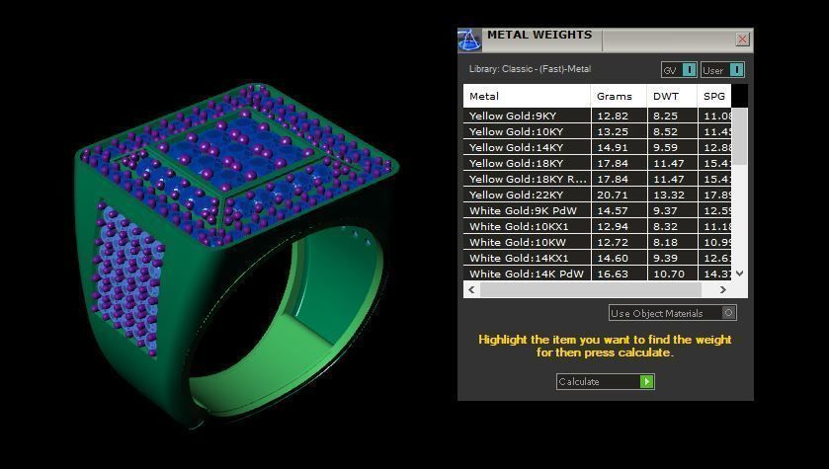Select the White Gold:14K PdW row
Image resolution: width=829 pixels, height=469 pixels.
coord(598,274)
